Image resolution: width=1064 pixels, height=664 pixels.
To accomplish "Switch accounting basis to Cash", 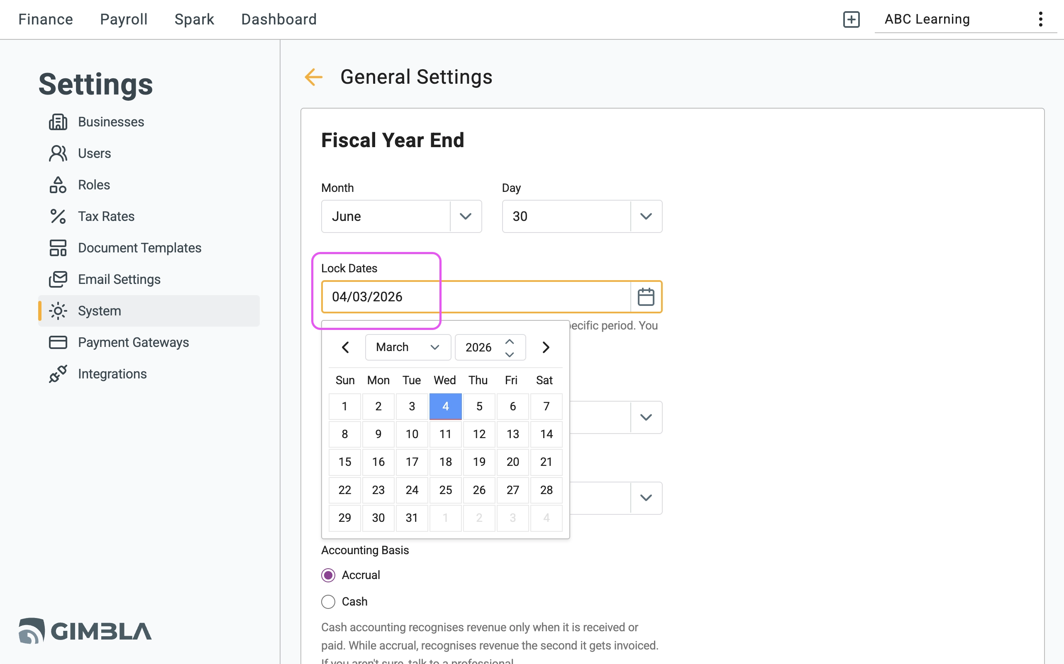I will pyautogui.click(x=328, y=602).
